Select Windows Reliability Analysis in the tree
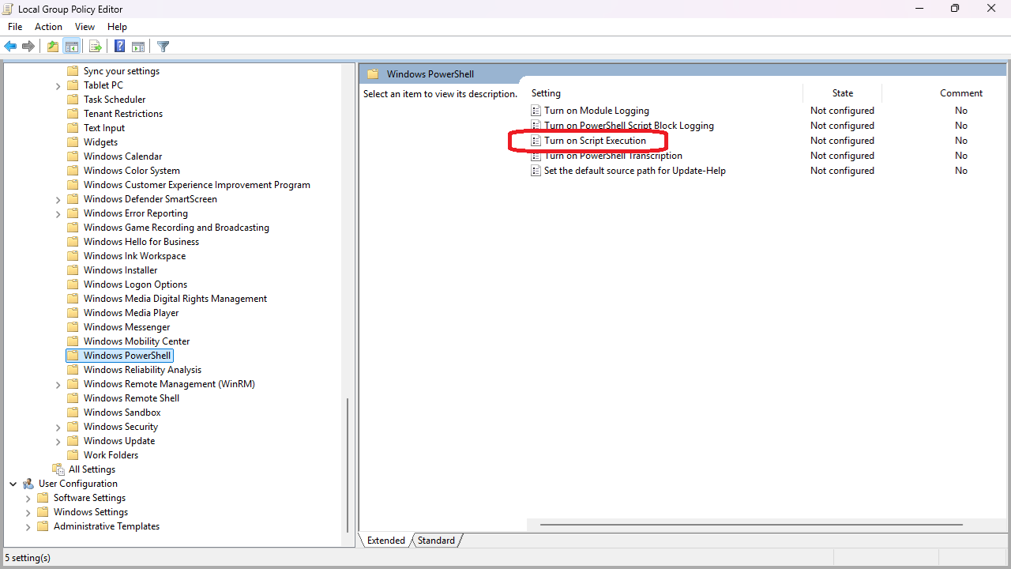 click(x=142, y=370)
